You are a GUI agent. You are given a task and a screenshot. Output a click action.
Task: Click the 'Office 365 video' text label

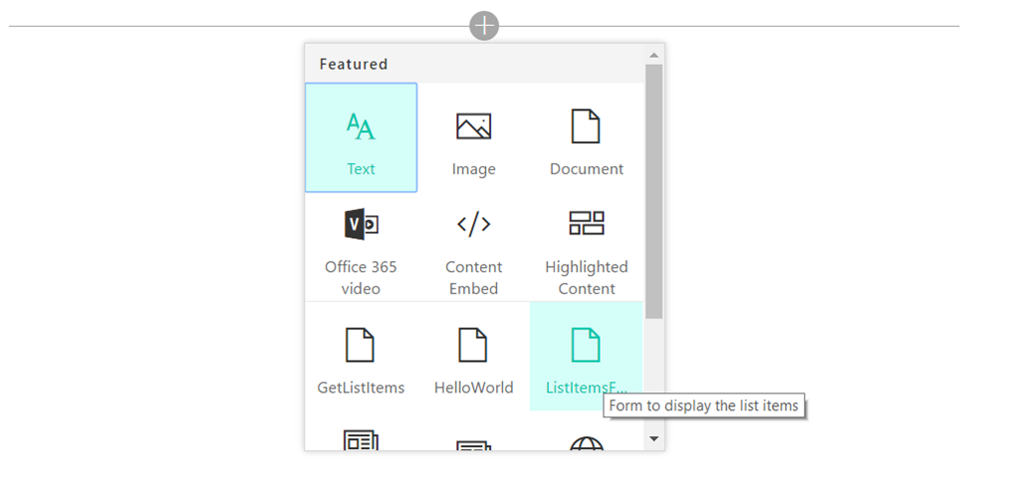[361, 278]
